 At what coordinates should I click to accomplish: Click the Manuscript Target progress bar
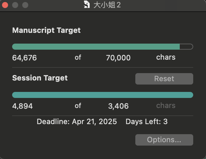point(102,47)
